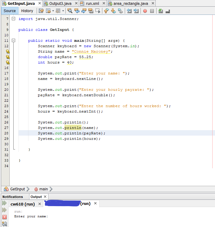Click the hint lightbulb on String name line
The height and width of the screenshot is (227, 215).
click(x=8, y=51)
